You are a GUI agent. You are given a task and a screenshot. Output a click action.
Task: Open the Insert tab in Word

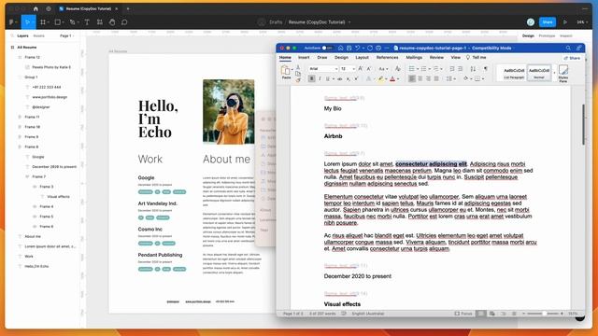[x=304, y=58]
